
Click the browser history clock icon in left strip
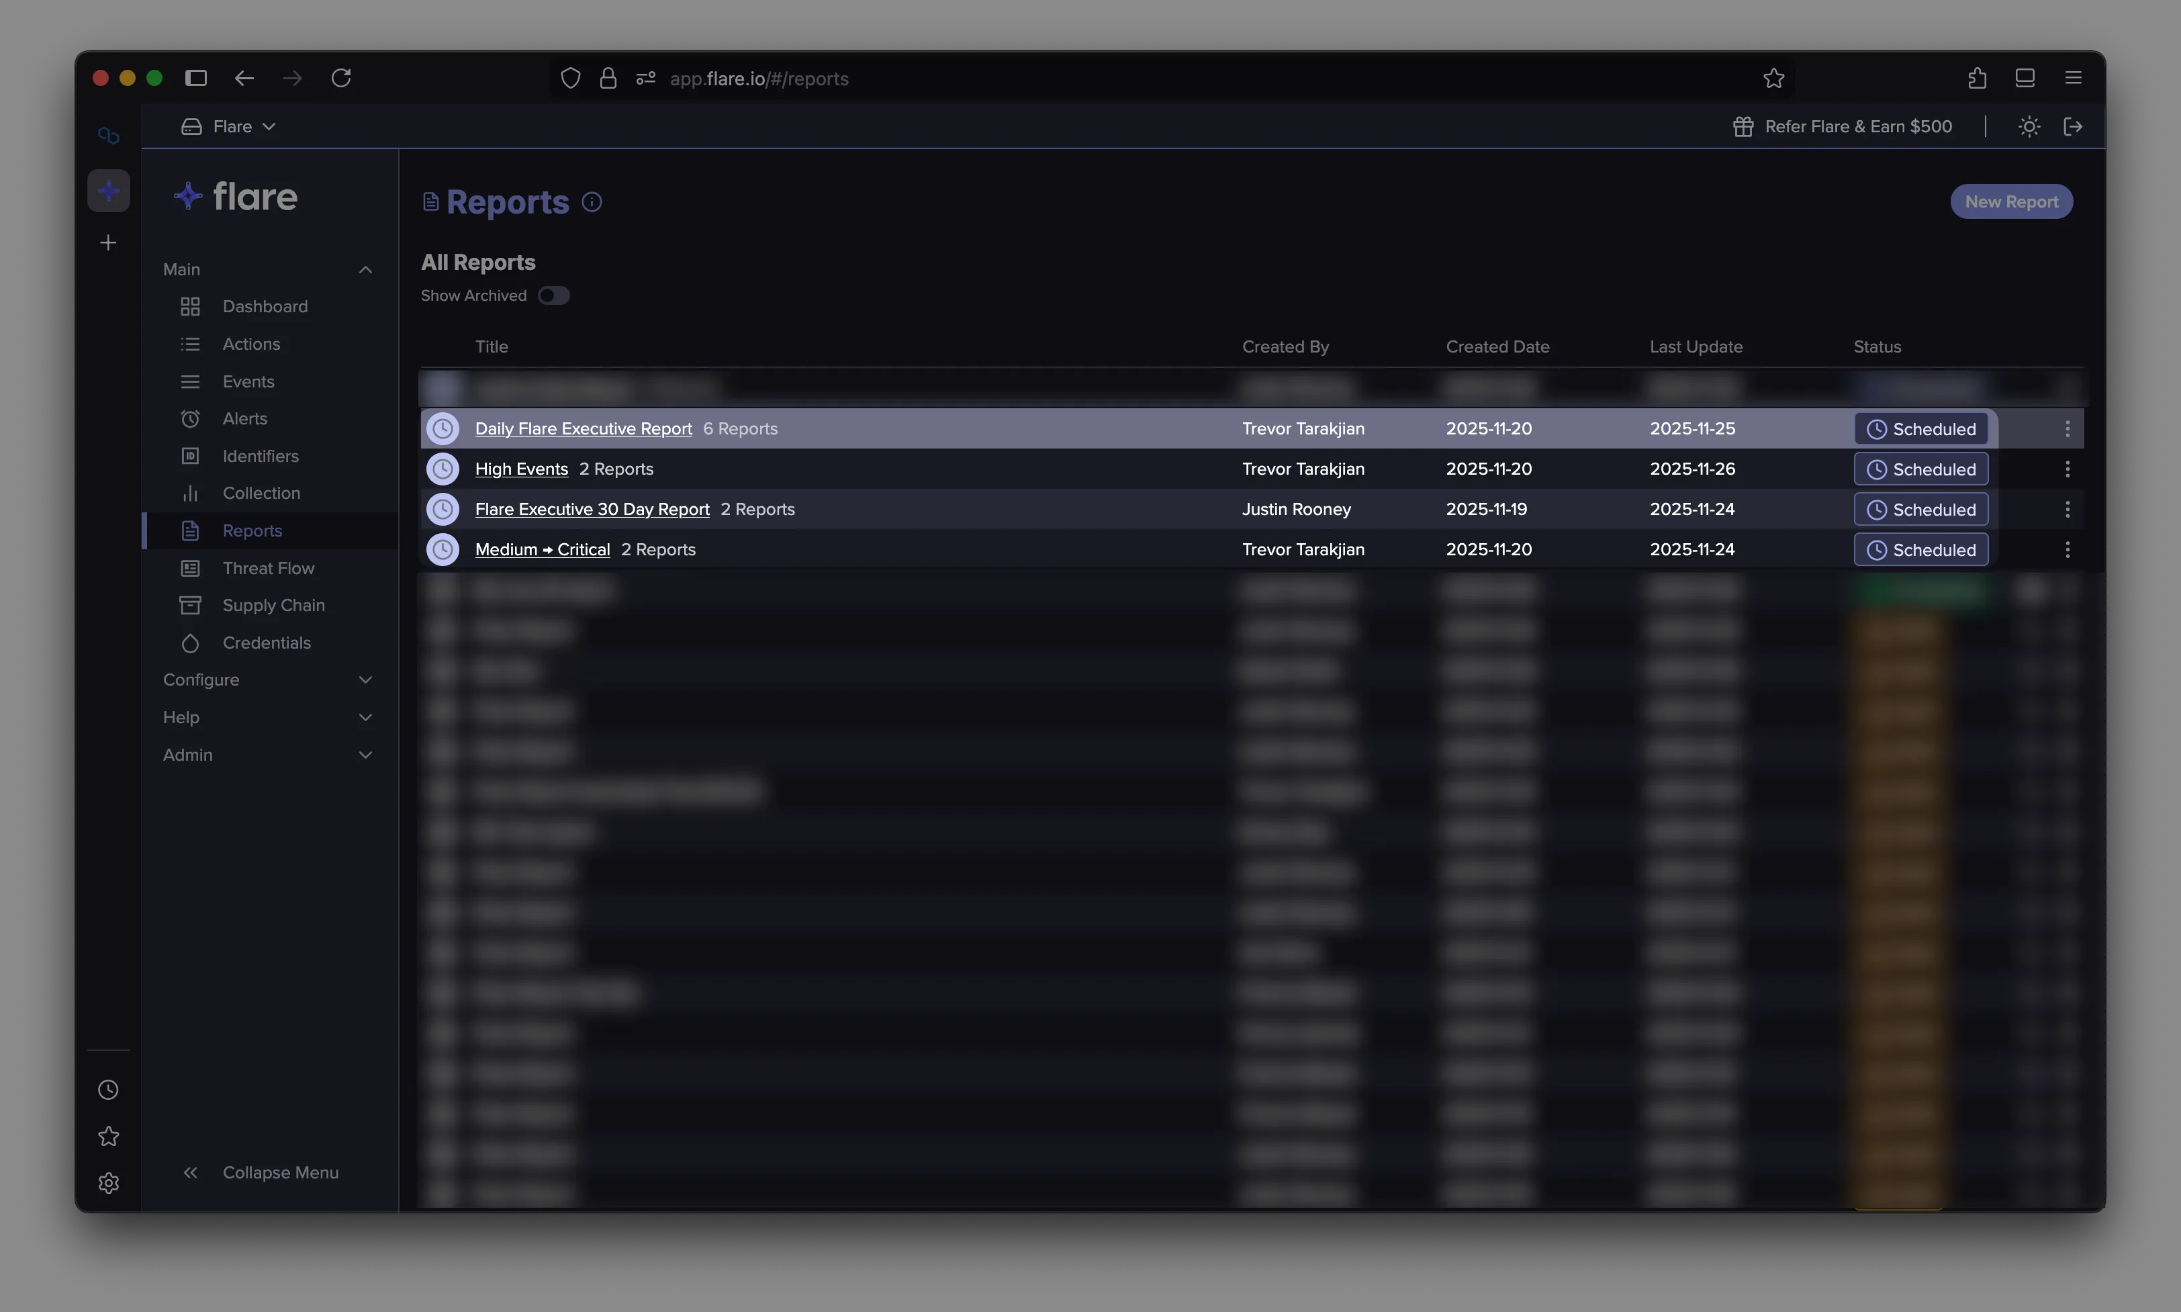coord(108,1090)
